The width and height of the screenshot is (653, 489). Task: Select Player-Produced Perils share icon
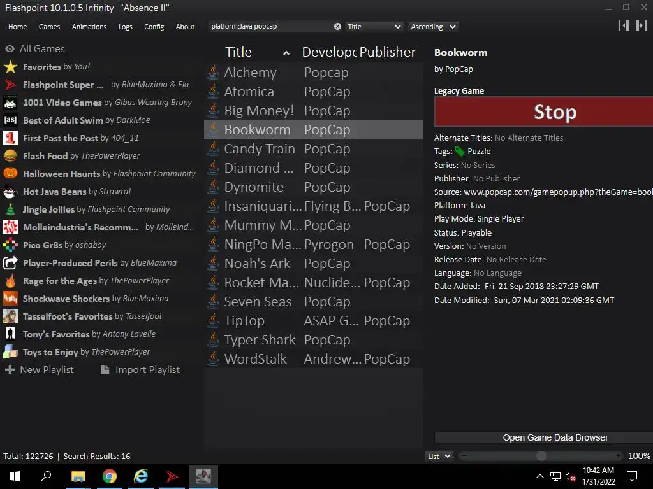[10, 263]
